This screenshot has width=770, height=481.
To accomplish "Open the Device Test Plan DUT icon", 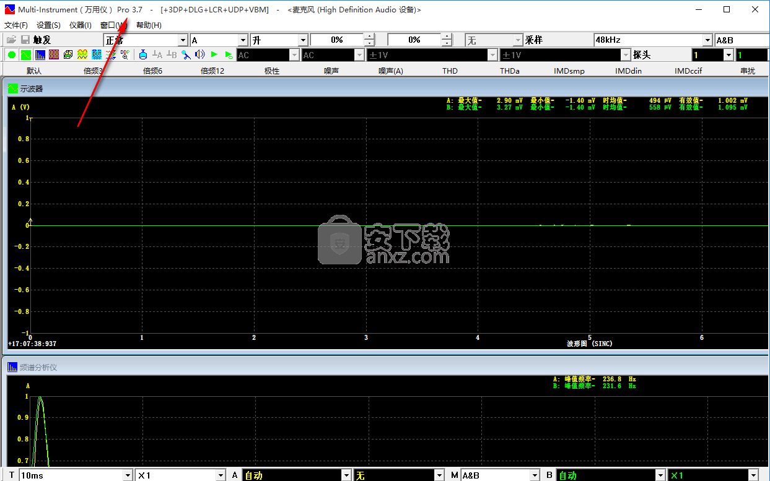I will [x=97, y=55].
